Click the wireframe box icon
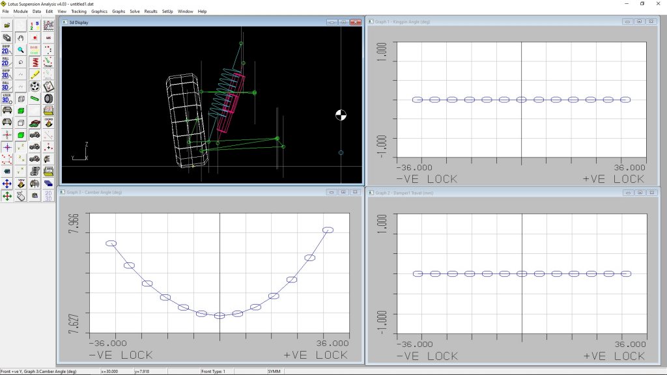Viewport: 667px width, 375px height. tap(20, 99)
